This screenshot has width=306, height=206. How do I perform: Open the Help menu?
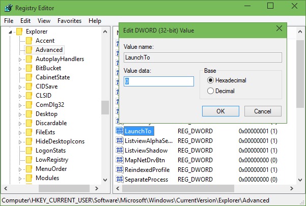click(95, 21)
